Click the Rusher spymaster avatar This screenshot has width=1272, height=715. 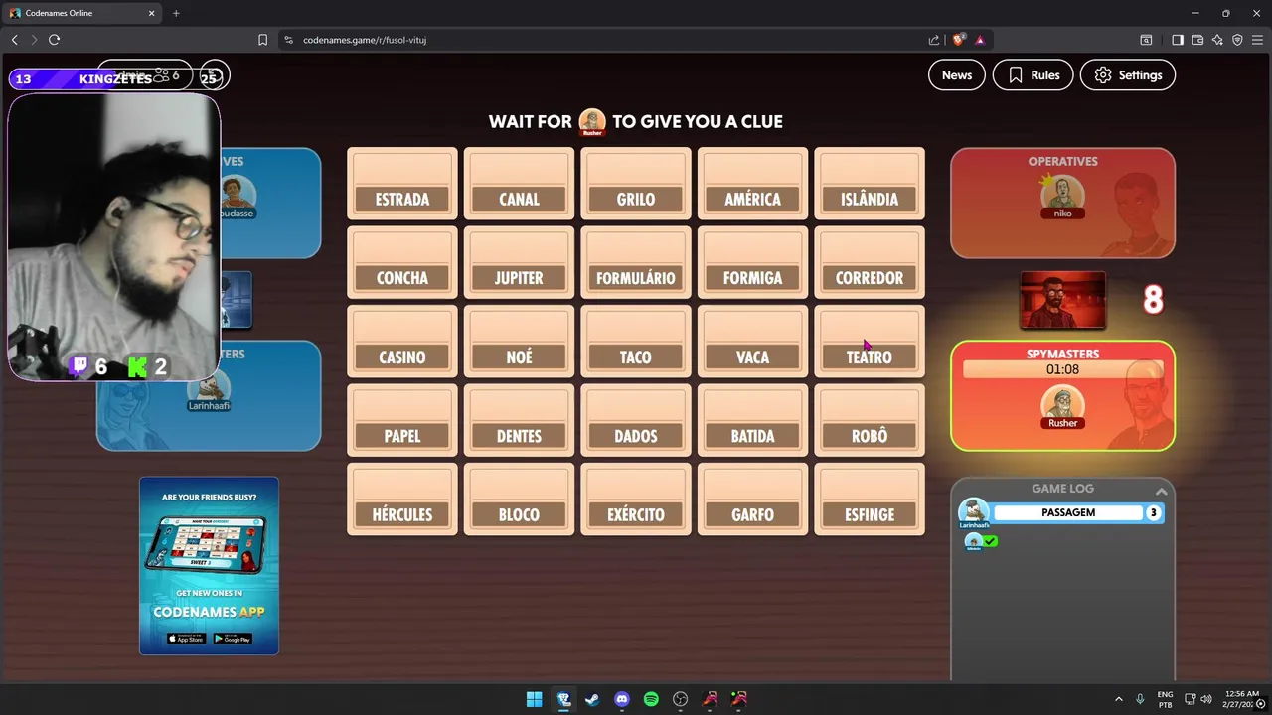pyautogui.click(x=1062, y=408)
